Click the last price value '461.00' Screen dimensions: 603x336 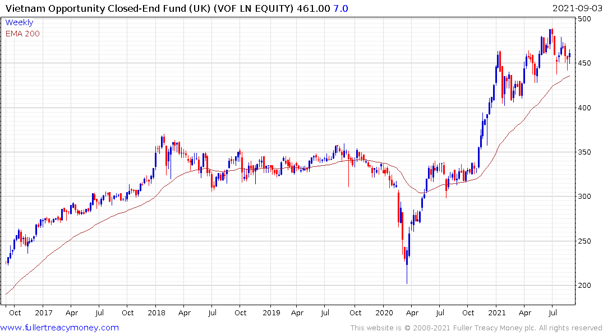(x=314, y=8)
